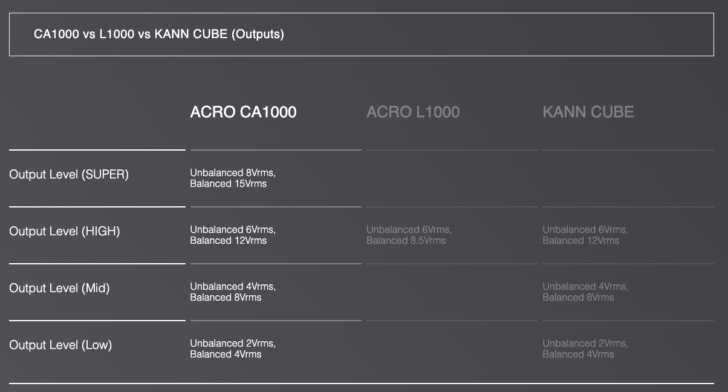The width and height of the screenshot is (728, 392).
Task: Click the empty ACRO L1000 Low cell
Action: (x=452, y=349)
